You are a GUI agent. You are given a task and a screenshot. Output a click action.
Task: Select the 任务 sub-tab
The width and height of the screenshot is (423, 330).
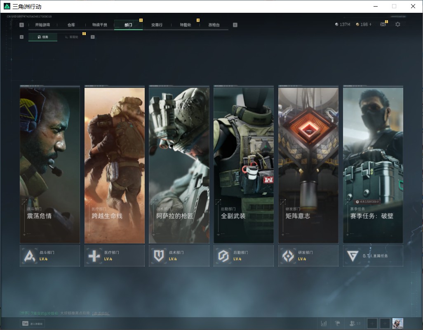[x=43, y=37]
